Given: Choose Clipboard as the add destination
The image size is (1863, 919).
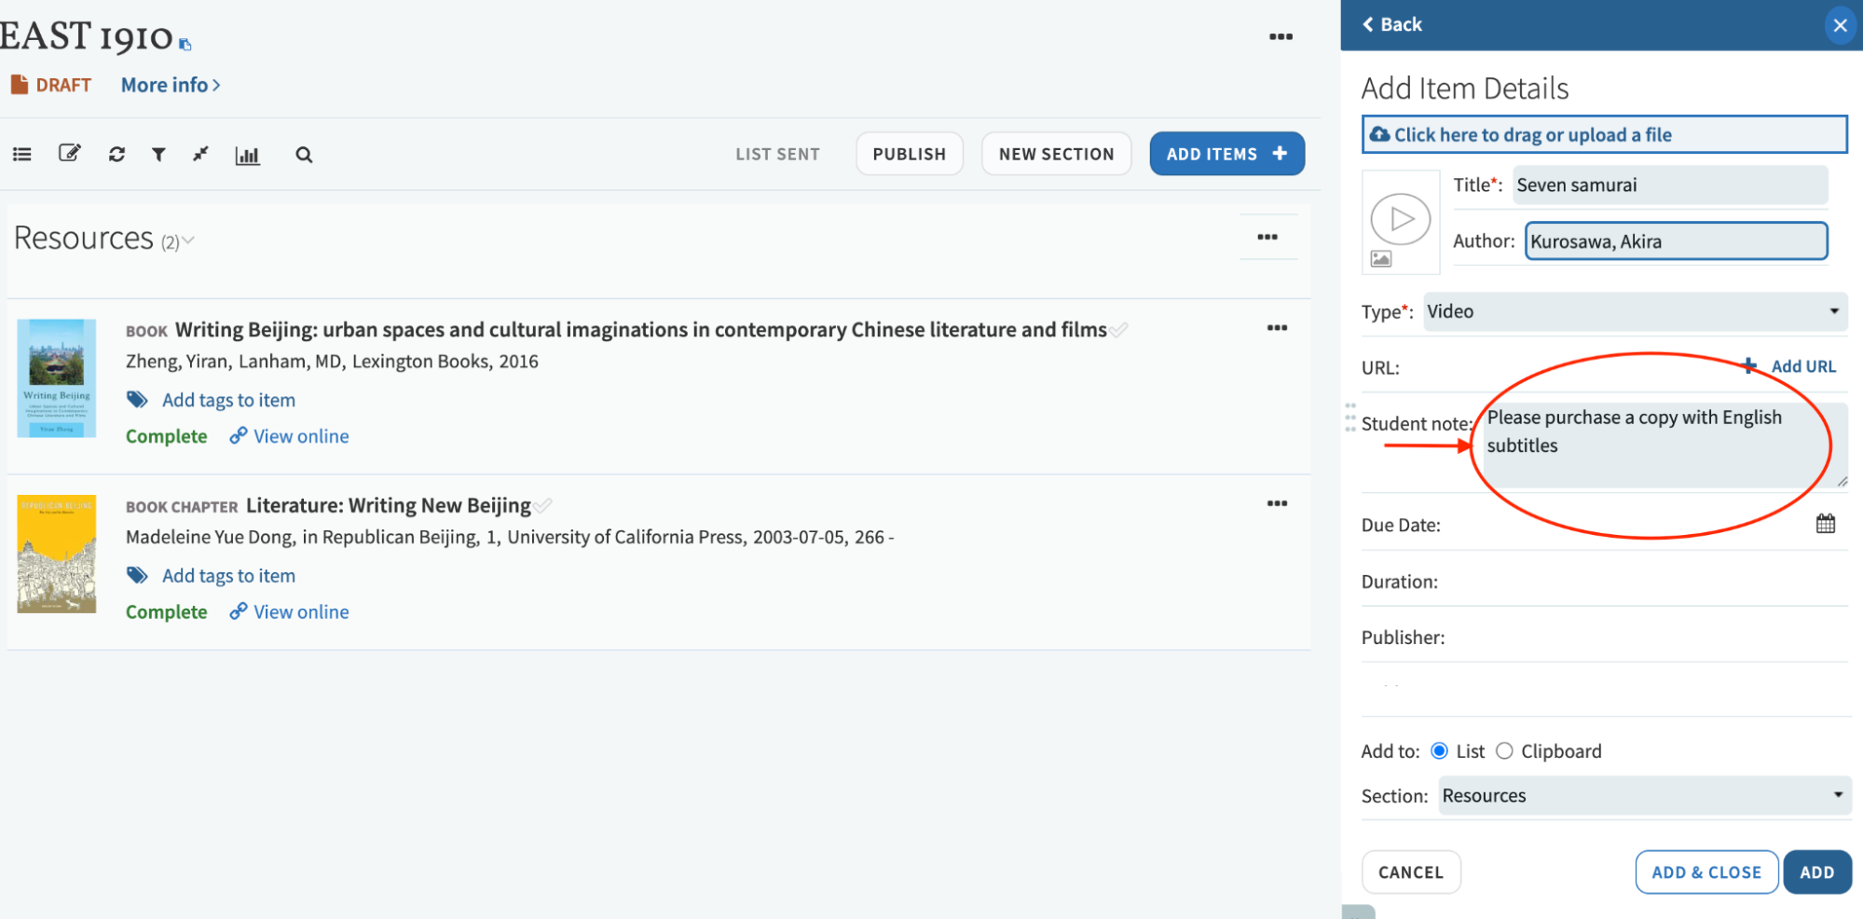Looking at the screenshot, I should click(x=1503, y=750).
